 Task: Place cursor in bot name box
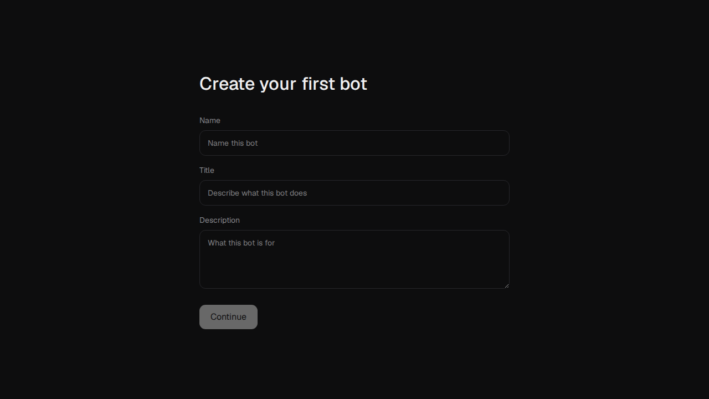coord(354,143)
